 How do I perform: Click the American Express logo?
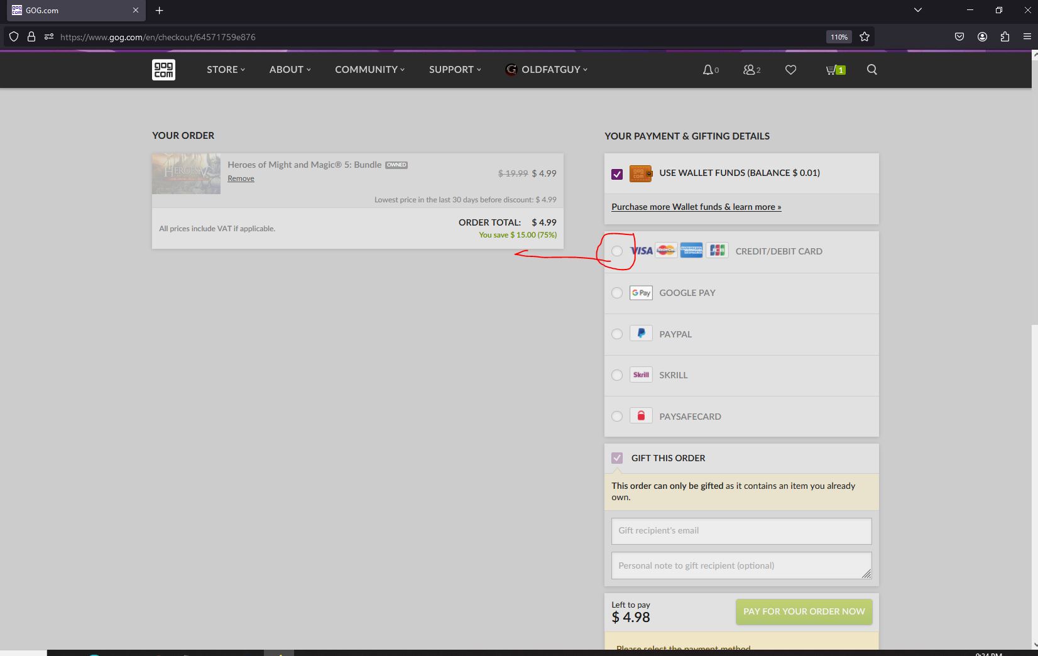click(691, 251)
